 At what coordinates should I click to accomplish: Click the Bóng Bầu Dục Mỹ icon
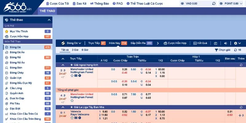[x=6, y=83]
